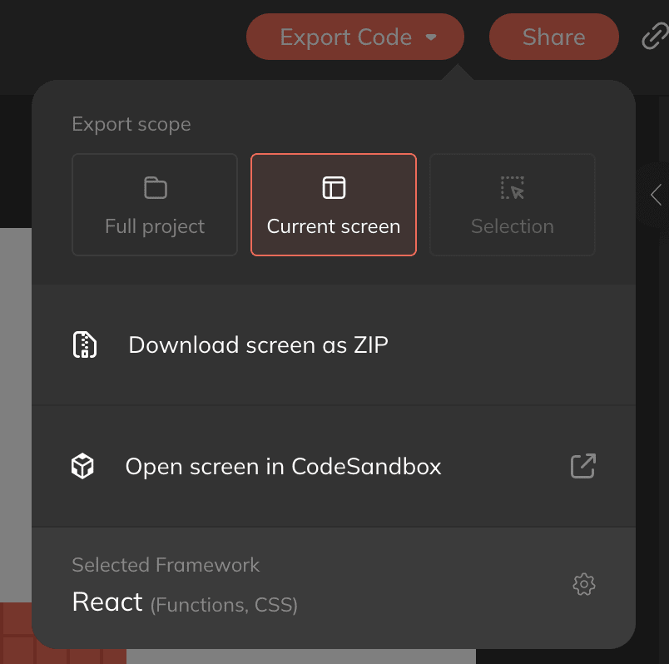This screenshot has height=664, width=669.
Task: Click the folder icon in Full project
Action: (x=155, y=188)
